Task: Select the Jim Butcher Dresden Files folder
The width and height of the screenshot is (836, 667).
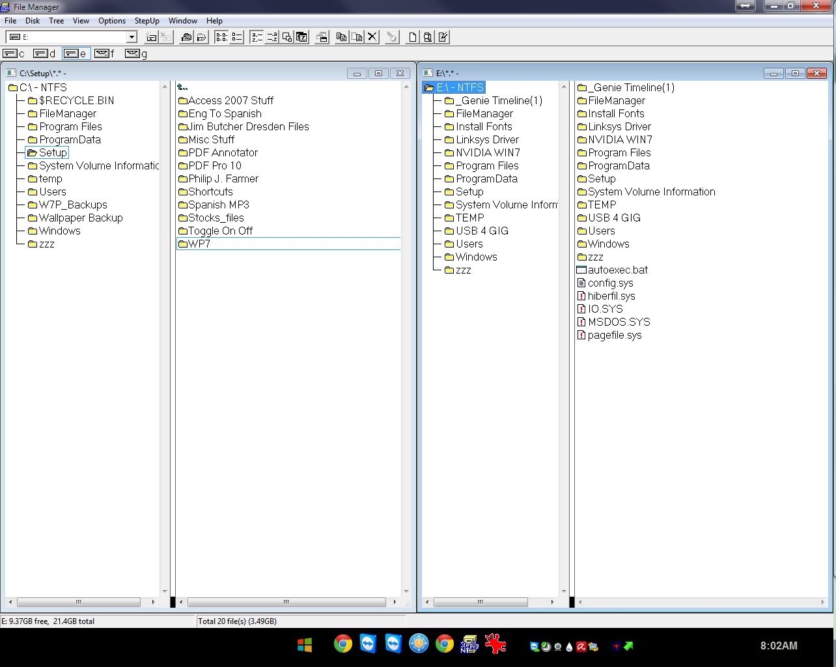Action: [x=244, y=126]
